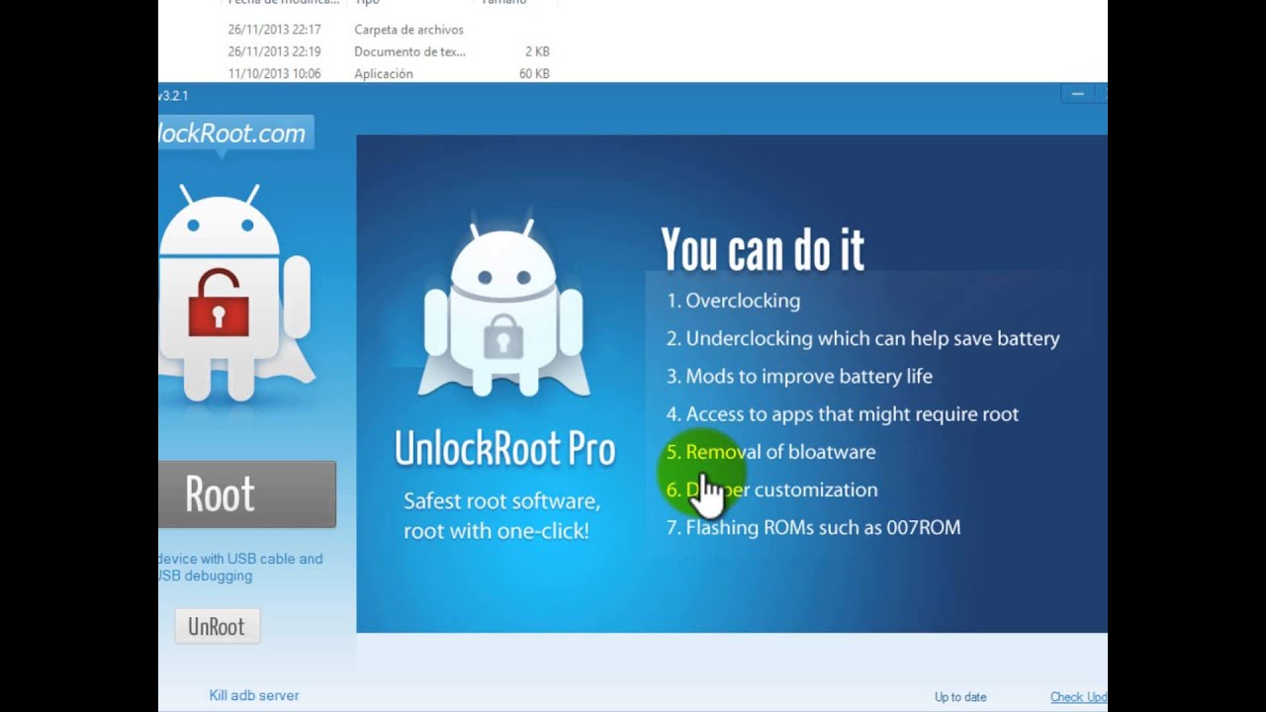This screenshot has width=1266, height=712.
Task: Click the 'You can do it' heading
Action: click(763, 249)
